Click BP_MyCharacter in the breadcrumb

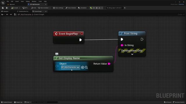tap(24, 14)
